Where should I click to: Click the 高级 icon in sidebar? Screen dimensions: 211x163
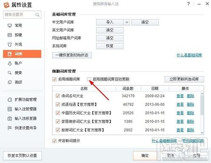(10, 82)
